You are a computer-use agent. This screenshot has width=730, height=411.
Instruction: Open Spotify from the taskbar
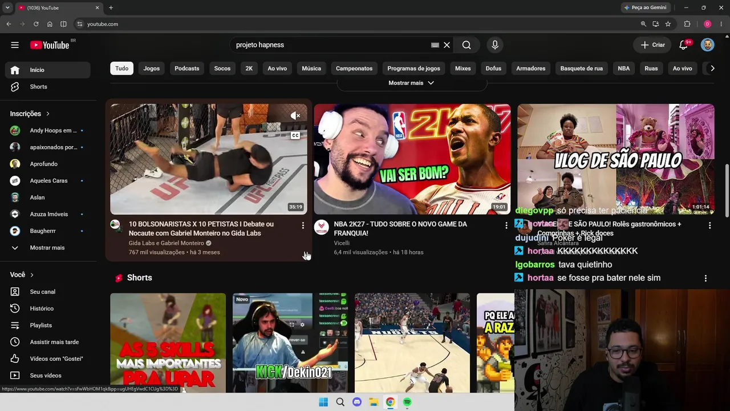[407, 402]
